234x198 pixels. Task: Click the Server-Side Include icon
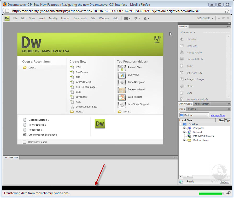point(182,99)
